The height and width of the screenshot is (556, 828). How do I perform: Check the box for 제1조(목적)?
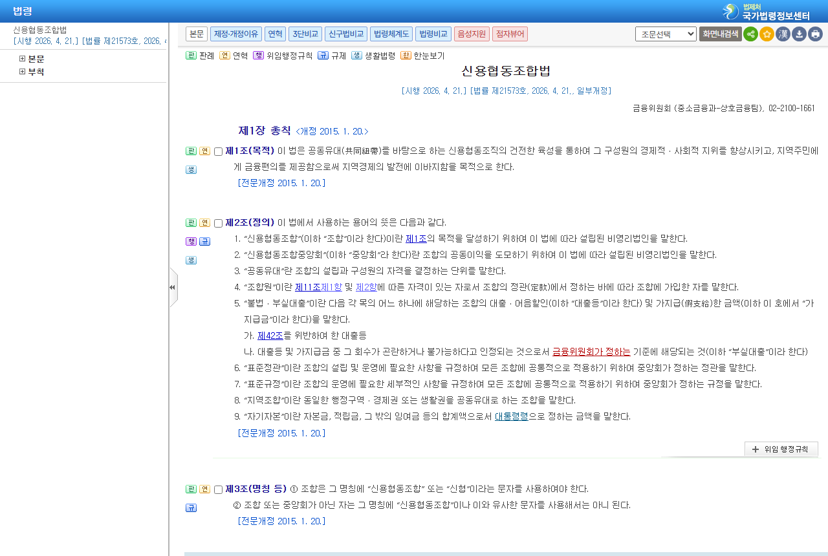pos(218,152)
